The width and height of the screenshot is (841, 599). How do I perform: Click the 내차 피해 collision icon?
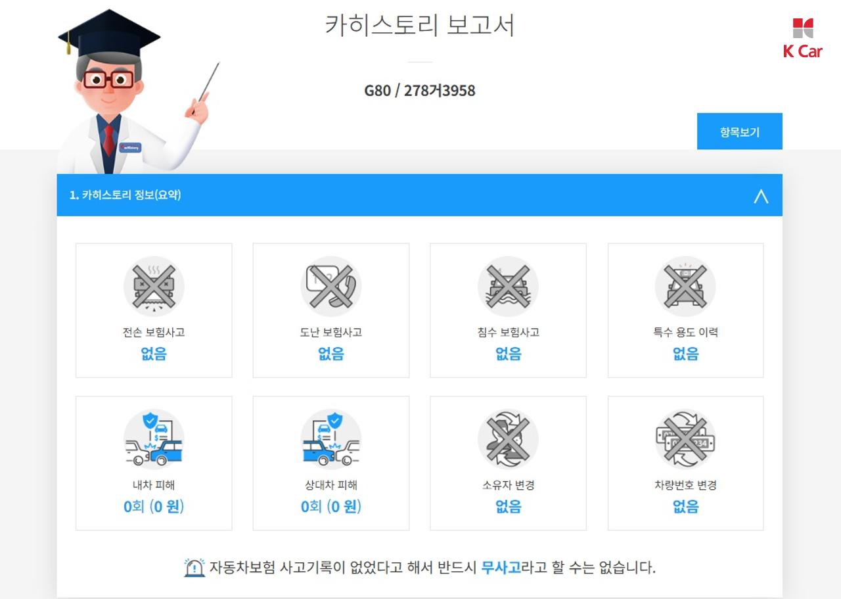[154, 439]
